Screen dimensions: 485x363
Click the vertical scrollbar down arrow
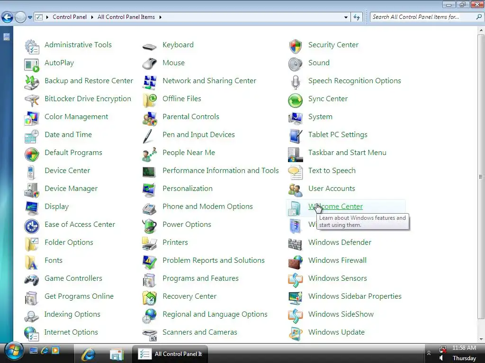click(481, 339)
